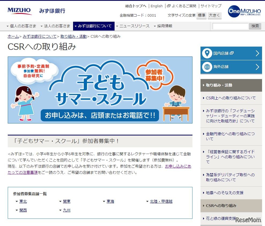Select the みずほ銀行について tab

click(94, 26)
